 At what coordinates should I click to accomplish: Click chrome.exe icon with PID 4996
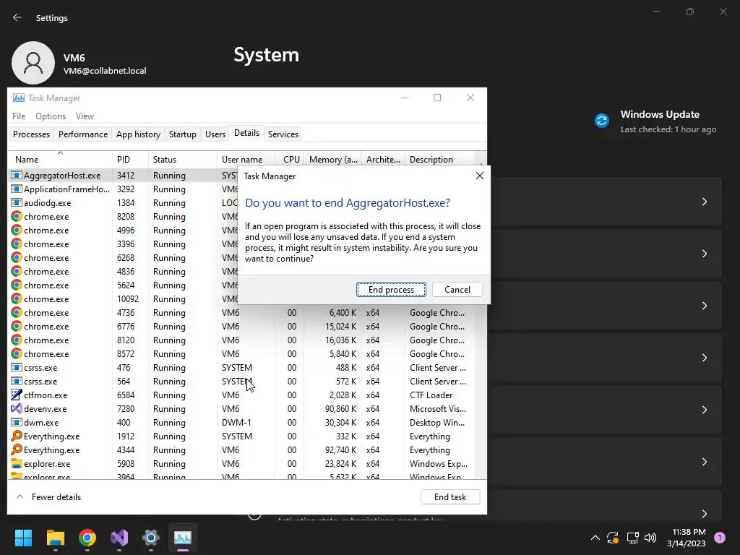point(17,230)
